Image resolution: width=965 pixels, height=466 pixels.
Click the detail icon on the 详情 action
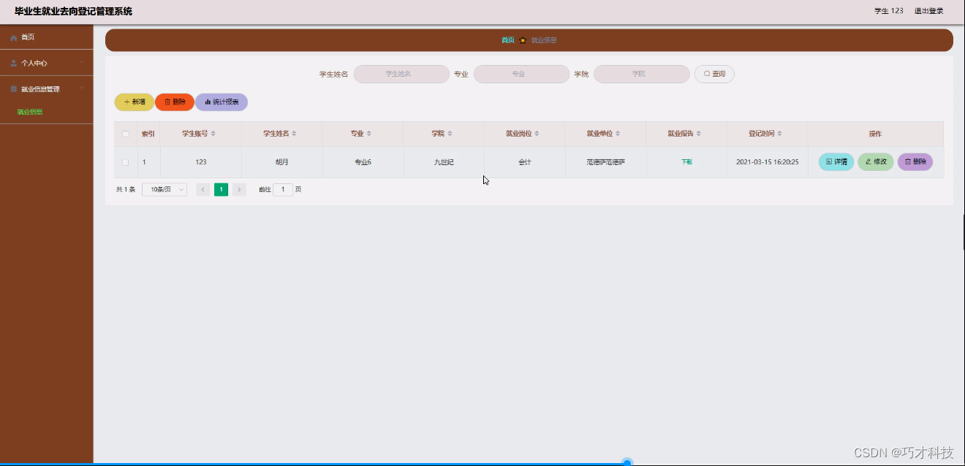pos(829,161)
